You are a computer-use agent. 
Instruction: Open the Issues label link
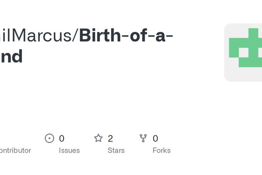pyautogui.click(x=69, y=150)
